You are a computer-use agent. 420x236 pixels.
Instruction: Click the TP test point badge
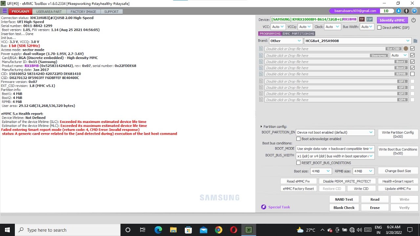coord(362,19)
